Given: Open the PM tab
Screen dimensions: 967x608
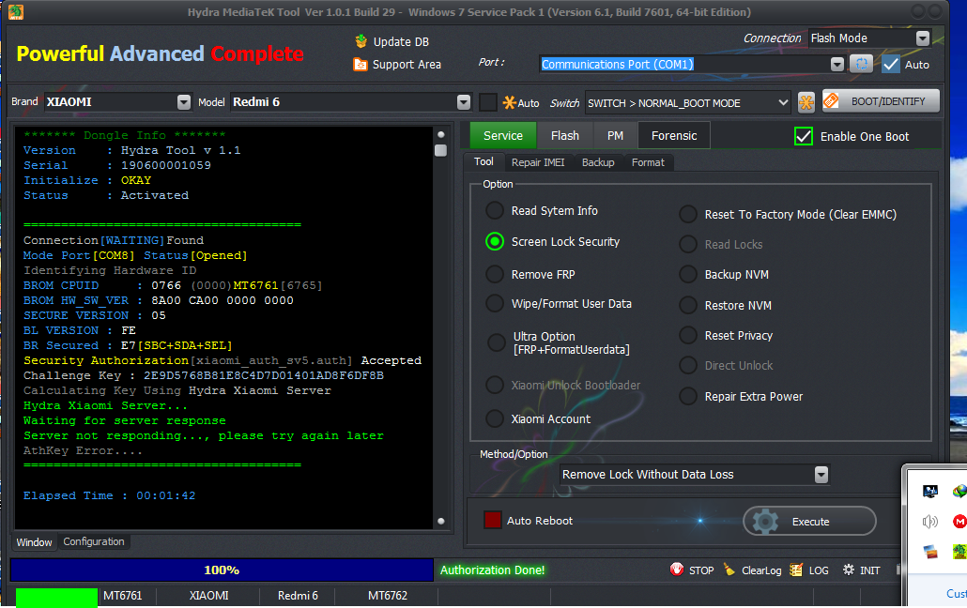Looking at the screenshot, I should tap(616, 136).
